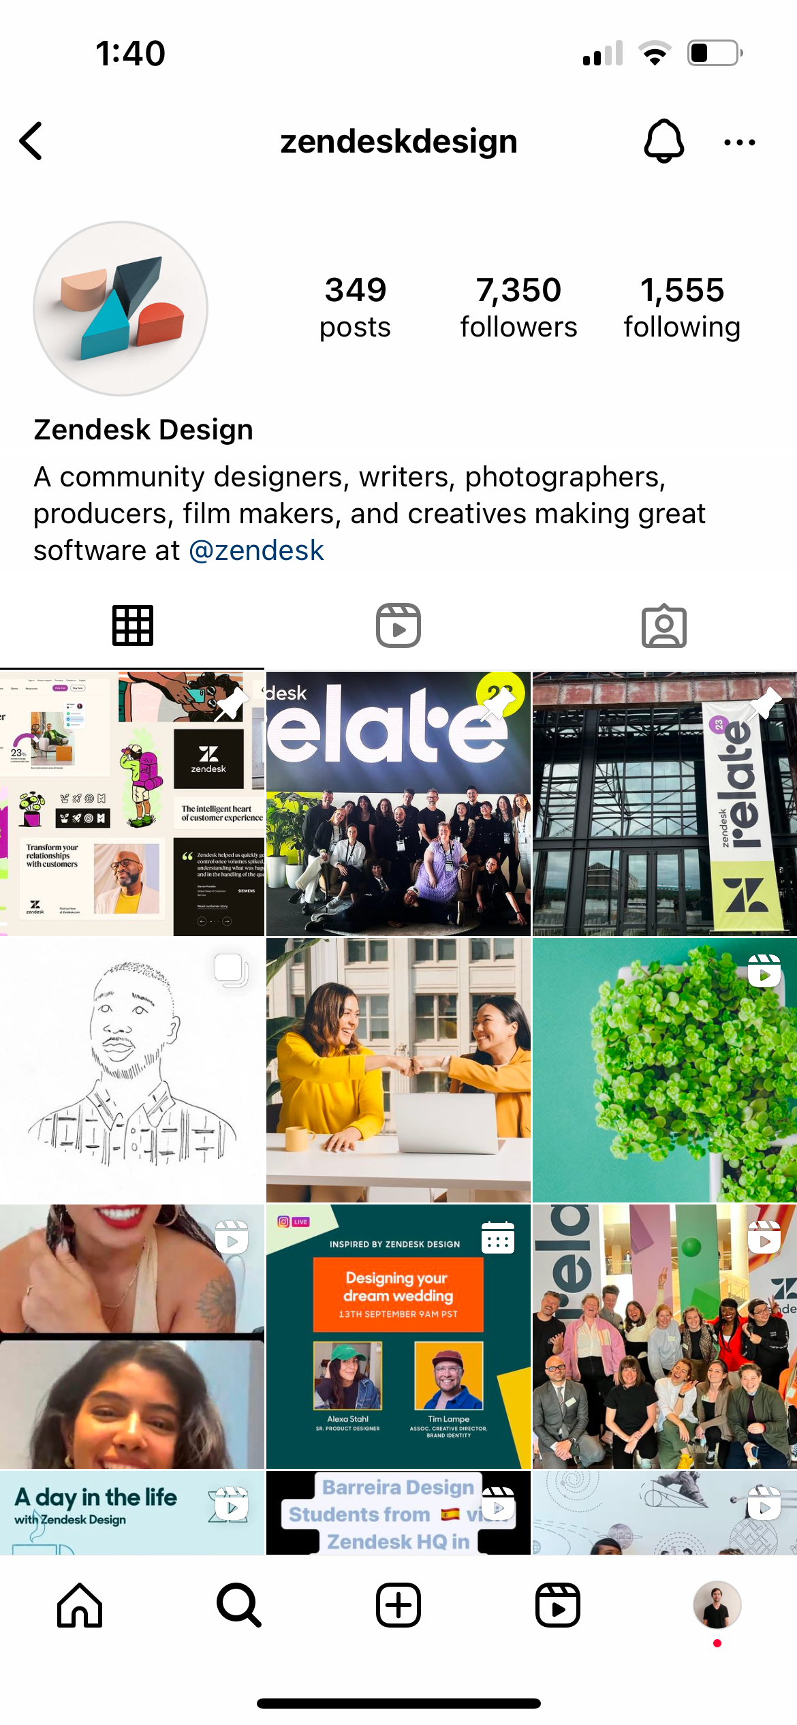Switch to the tagged photos tab
The height and width of the screenshot is (1725, 797).
(664, 625)
